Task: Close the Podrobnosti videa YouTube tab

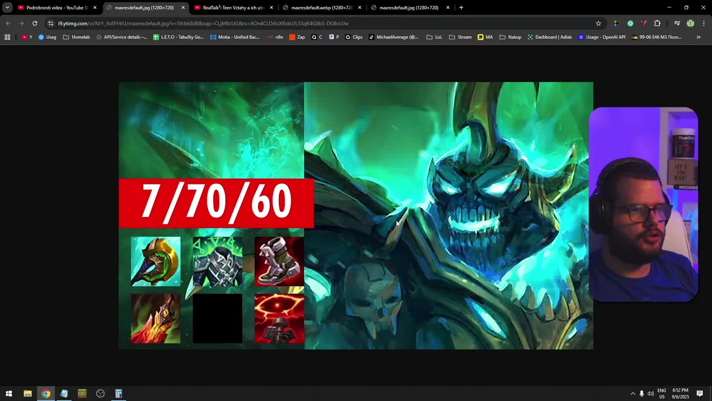Action: 95,8
